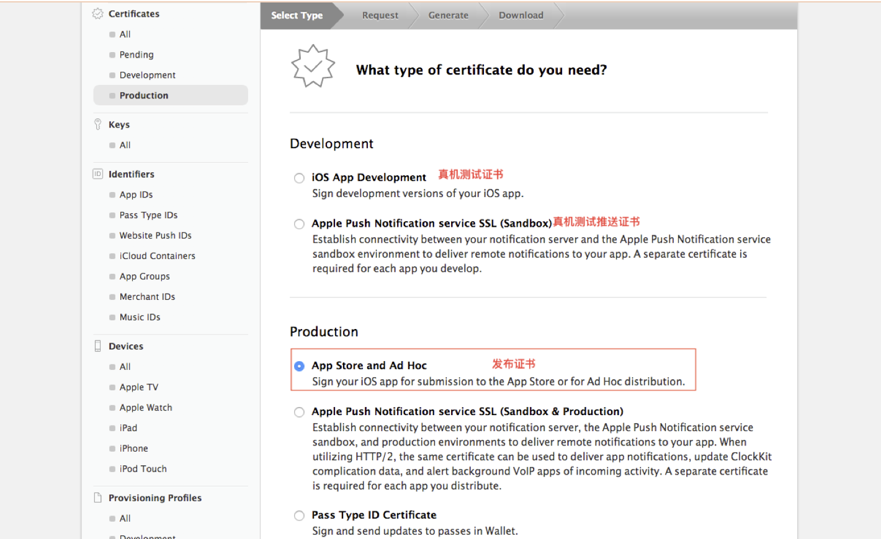
Task: Click 'Sign development versions of your iOS app.' text
Action: coord(418,193)
